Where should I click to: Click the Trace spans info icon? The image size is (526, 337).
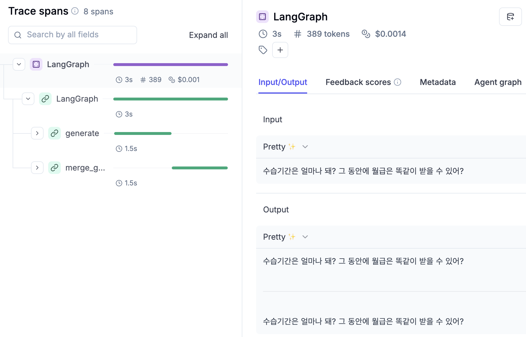(75, 11)
